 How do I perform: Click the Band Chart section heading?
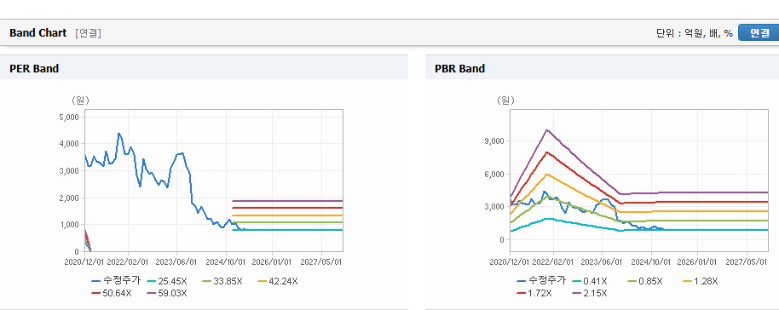point(38,32)
